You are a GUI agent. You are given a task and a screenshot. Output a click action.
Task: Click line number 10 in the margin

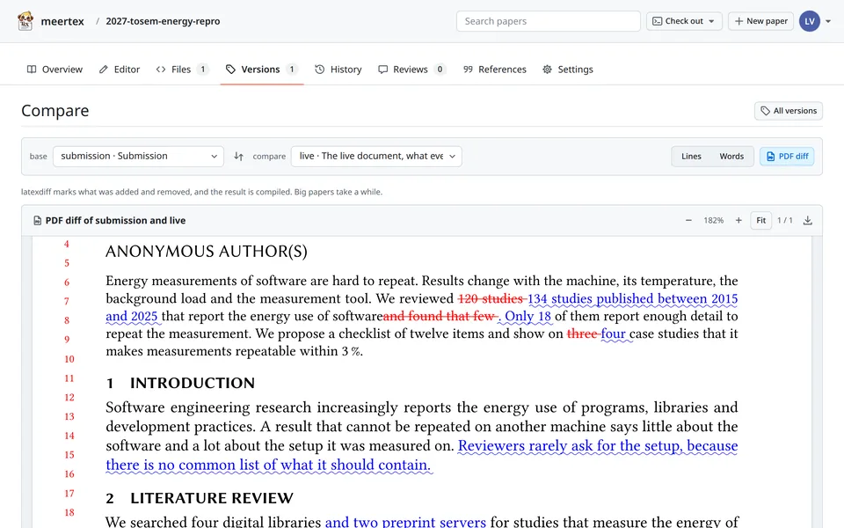point(69,359)
